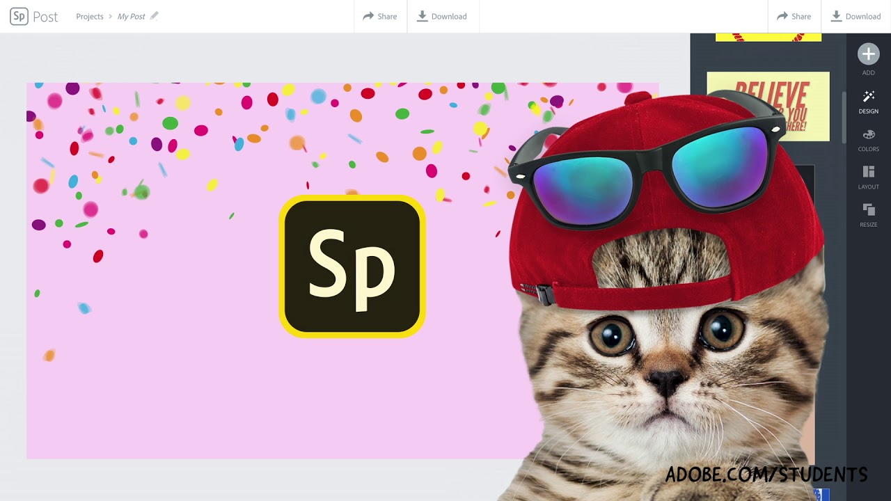Open the Colors palette panel

(x=868, y=140)
